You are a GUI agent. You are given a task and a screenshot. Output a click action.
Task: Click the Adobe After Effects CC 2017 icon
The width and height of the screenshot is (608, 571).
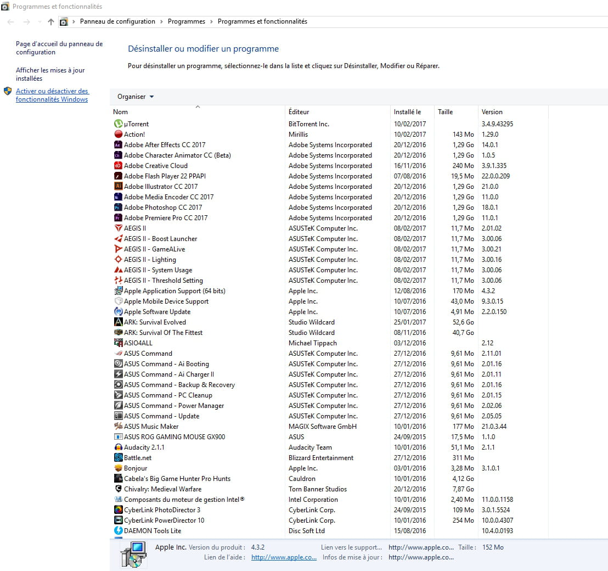click(118, 145)
